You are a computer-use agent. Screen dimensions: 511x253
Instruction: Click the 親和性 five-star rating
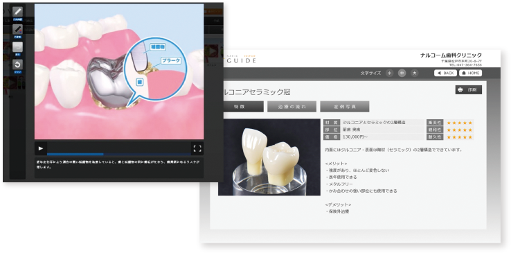[x=460, y=130]
